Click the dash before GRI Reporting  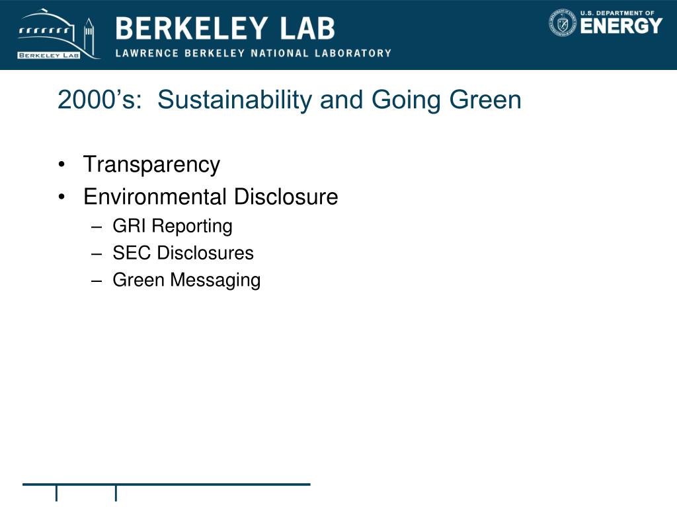[97, 227]
